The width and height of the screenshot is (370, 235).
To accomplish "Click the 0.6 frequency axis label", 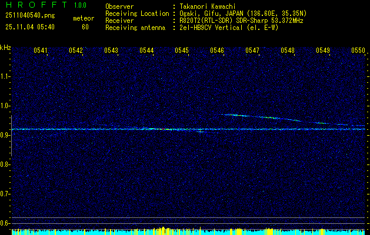I will pyautogui.click(x=5, y=223).
